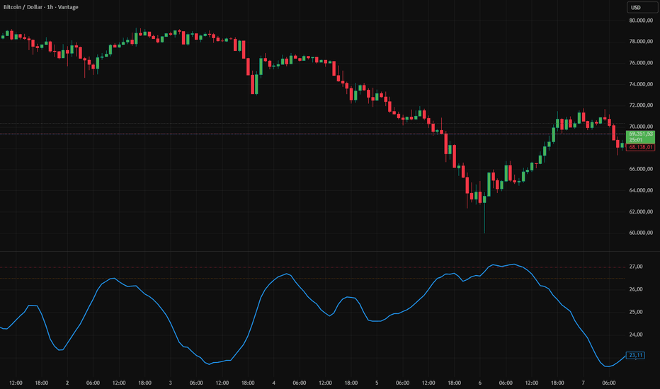Click the 62.000,00 price axis label

point(641,211)
